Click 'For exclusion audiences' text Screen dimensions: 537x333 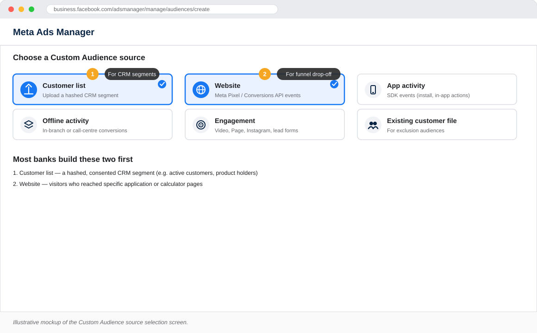coord(415,130)
